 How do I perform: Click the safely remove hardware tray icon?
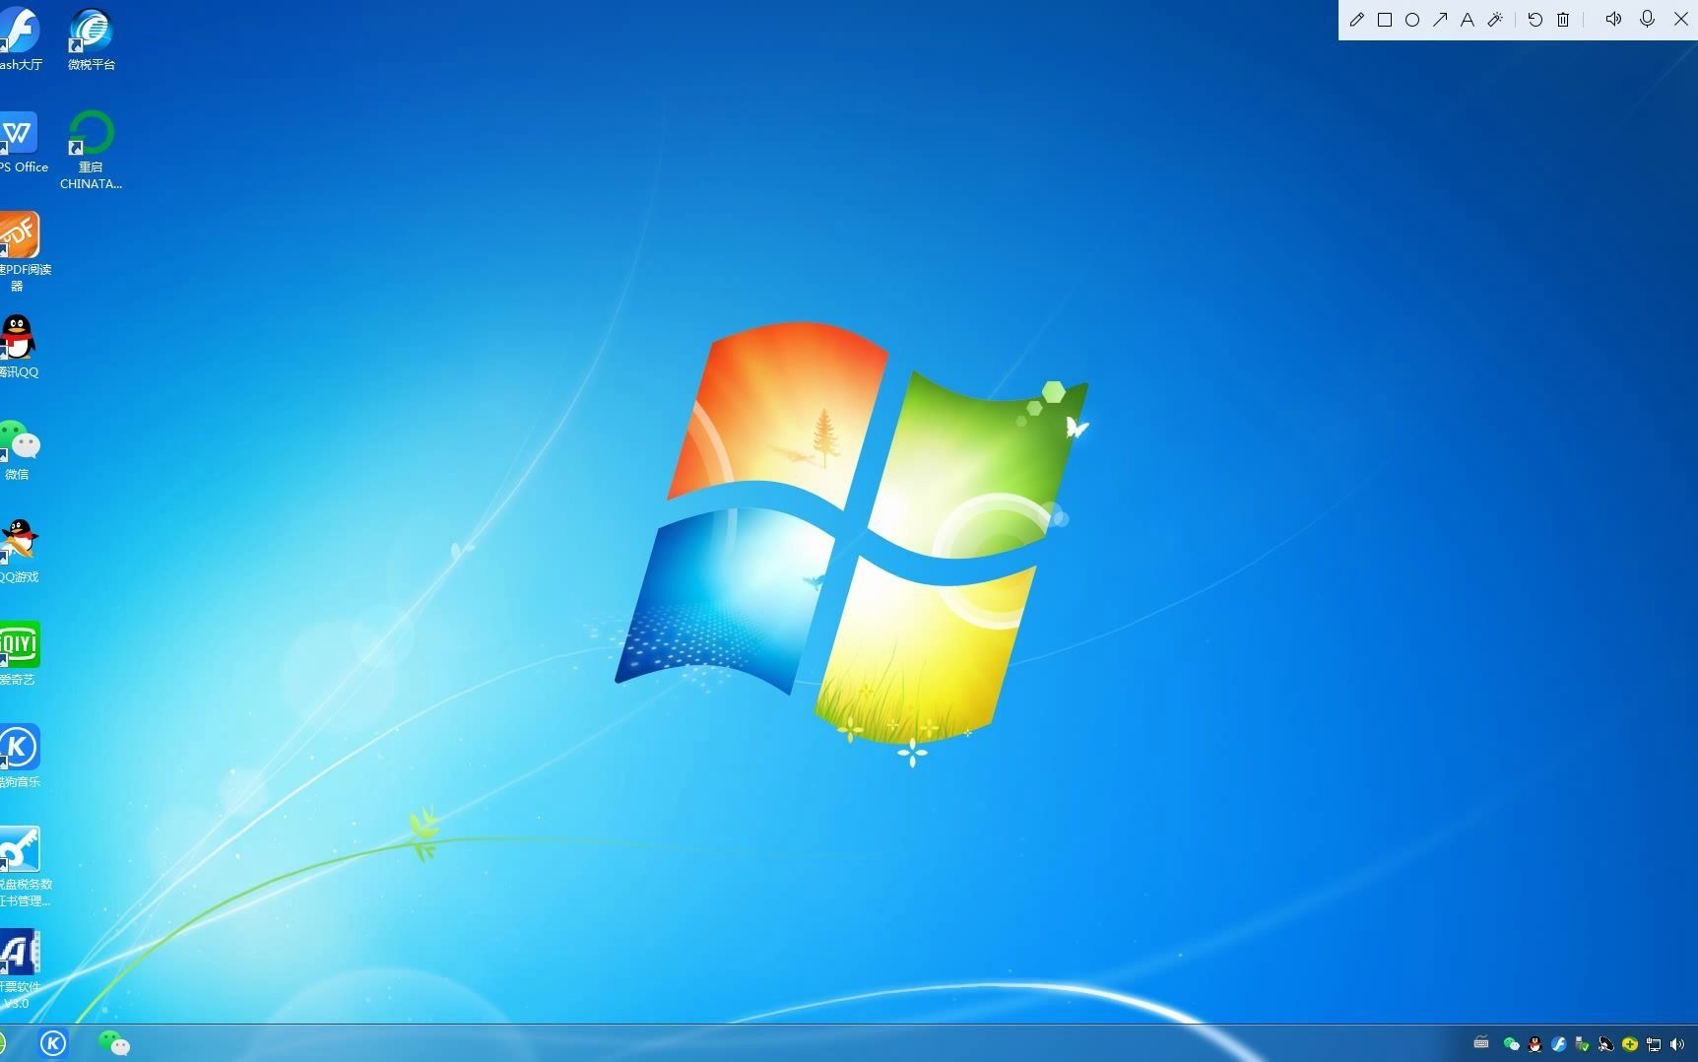pyautogui.click(x=1583, y=1044)
